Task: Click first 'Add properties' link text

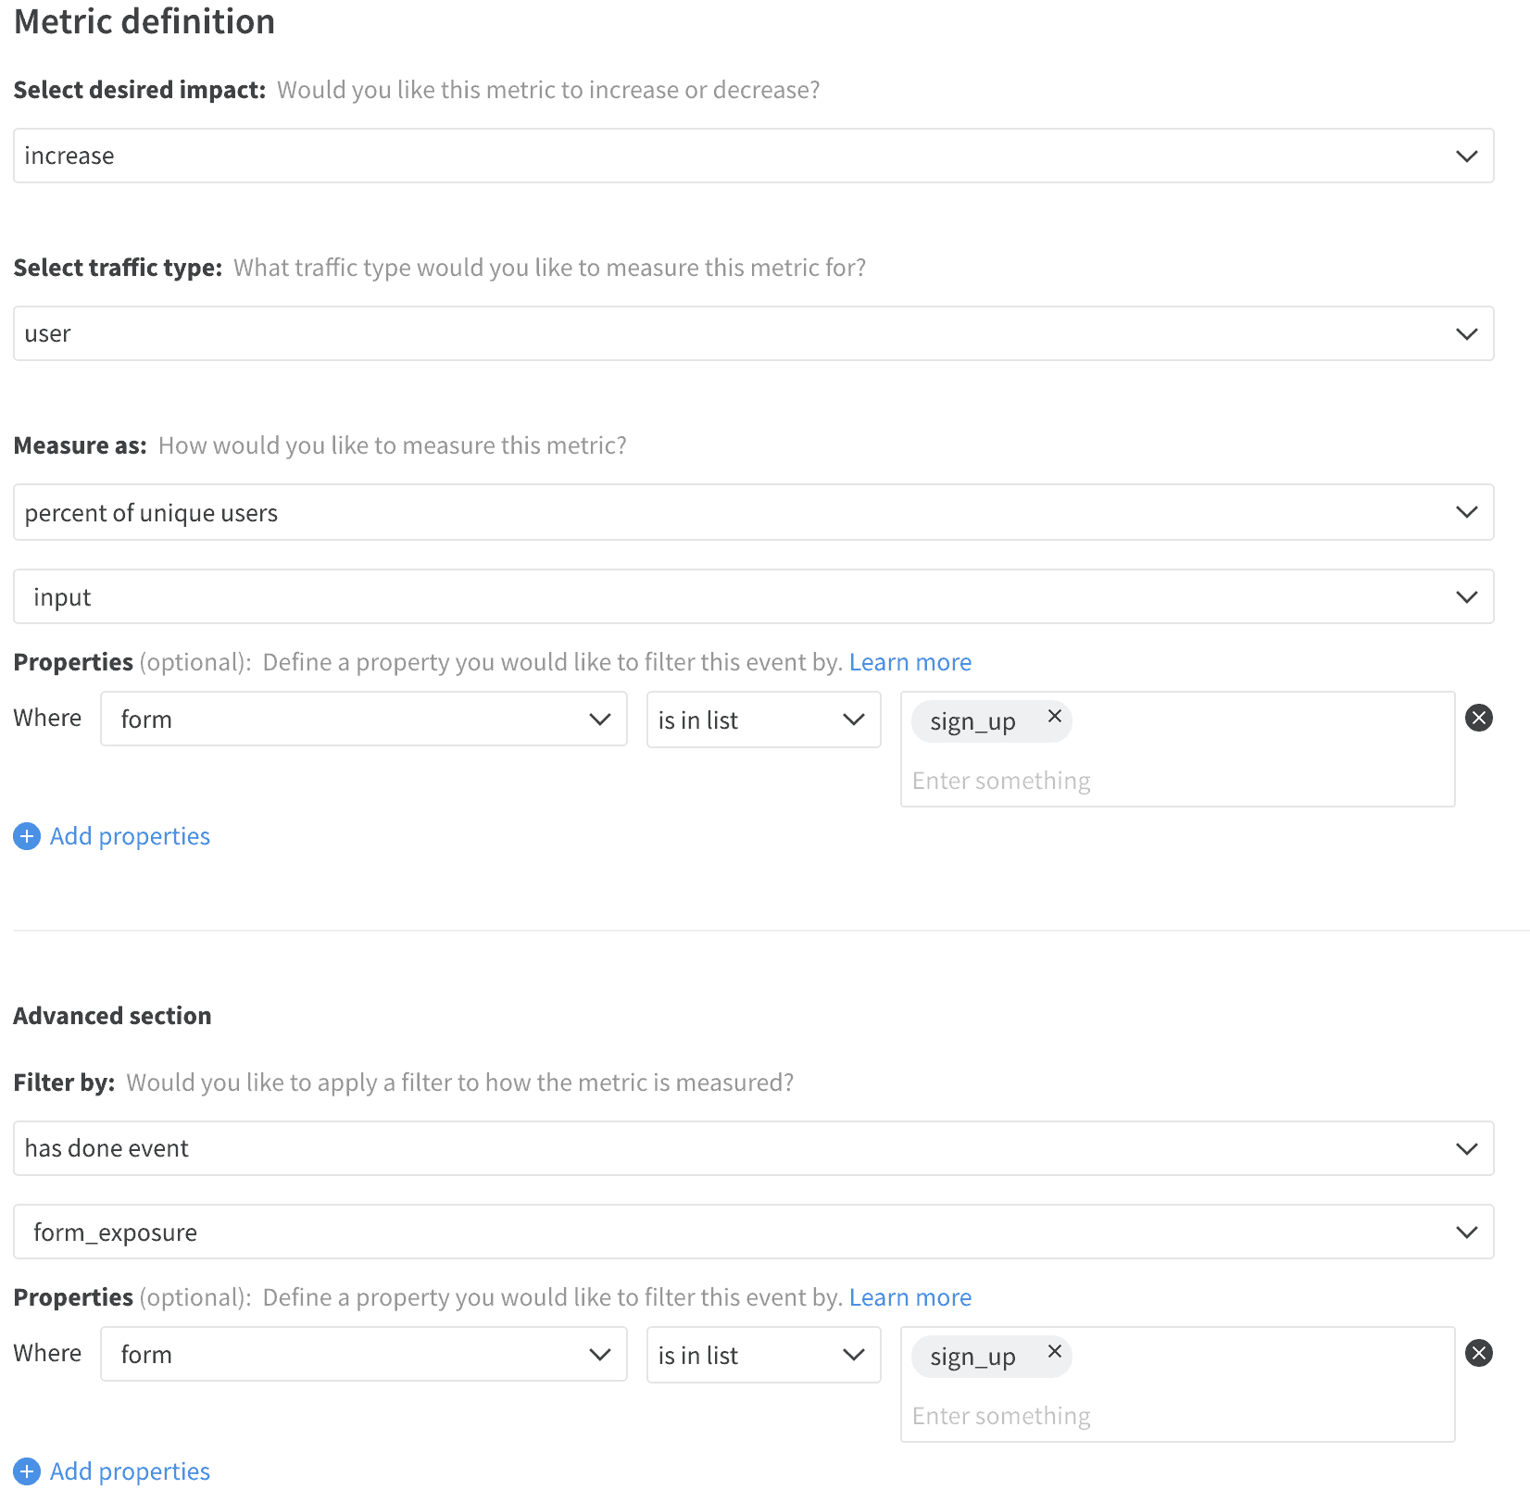Action: 130,836
